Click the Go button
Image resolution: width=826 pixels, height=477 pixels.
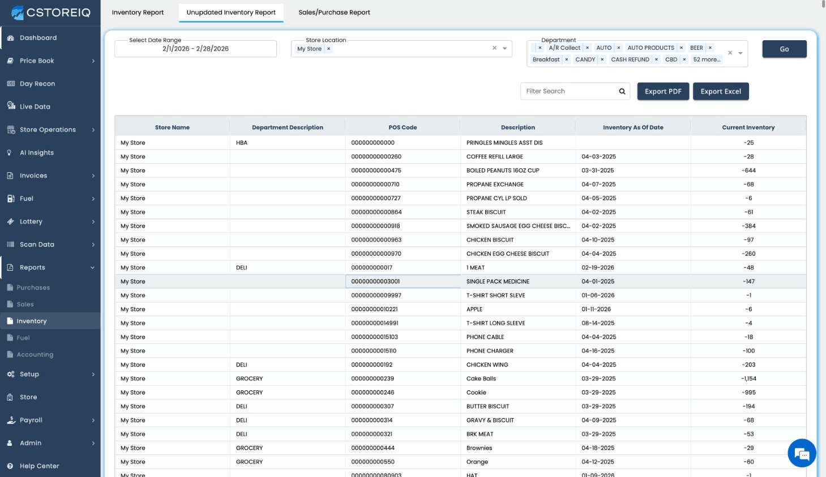[784, 49]
